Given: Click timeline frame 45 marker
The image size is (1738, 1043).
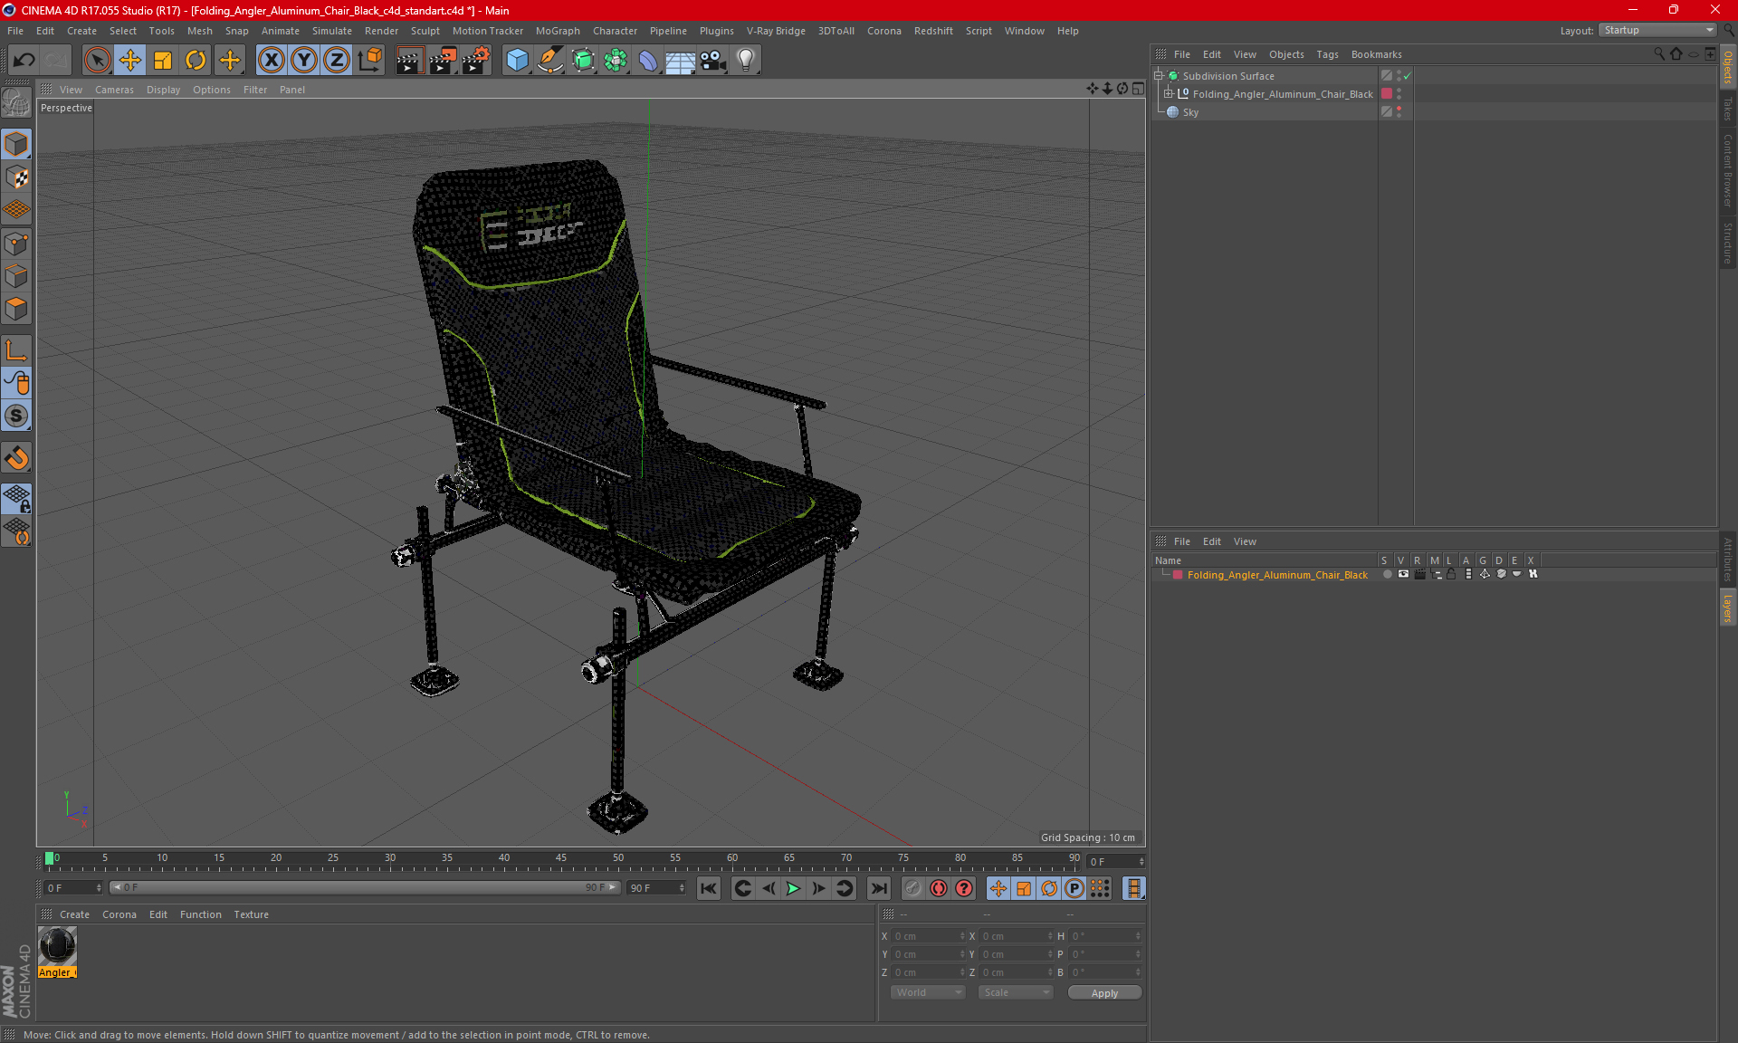Looking at the screenshot, I should point(561,860).
